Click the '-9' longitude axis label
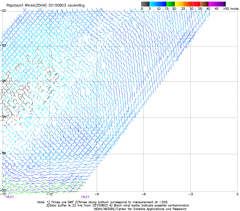The image size is (240, 211). 97,194
